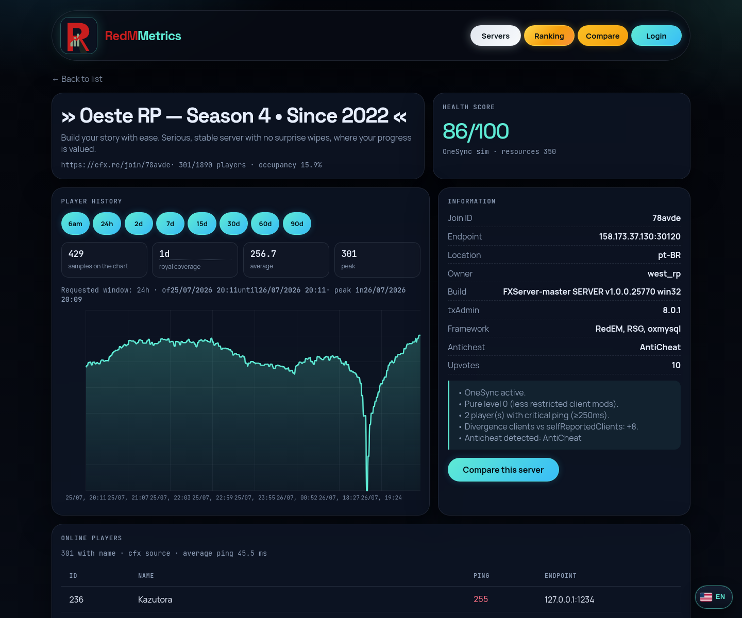Go back via Back to list
742x618 pixels.
tap(77, 79)
